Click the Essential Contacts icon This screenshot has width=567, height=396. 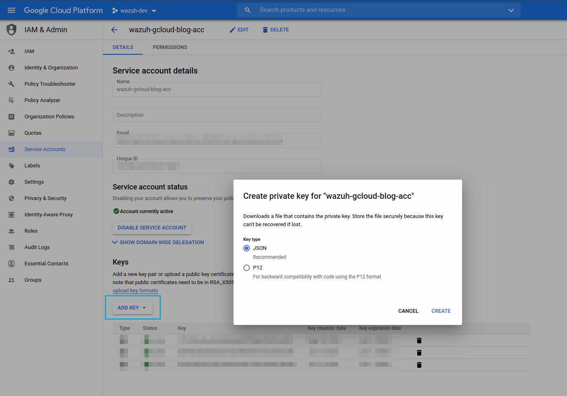tap(11, 264)
